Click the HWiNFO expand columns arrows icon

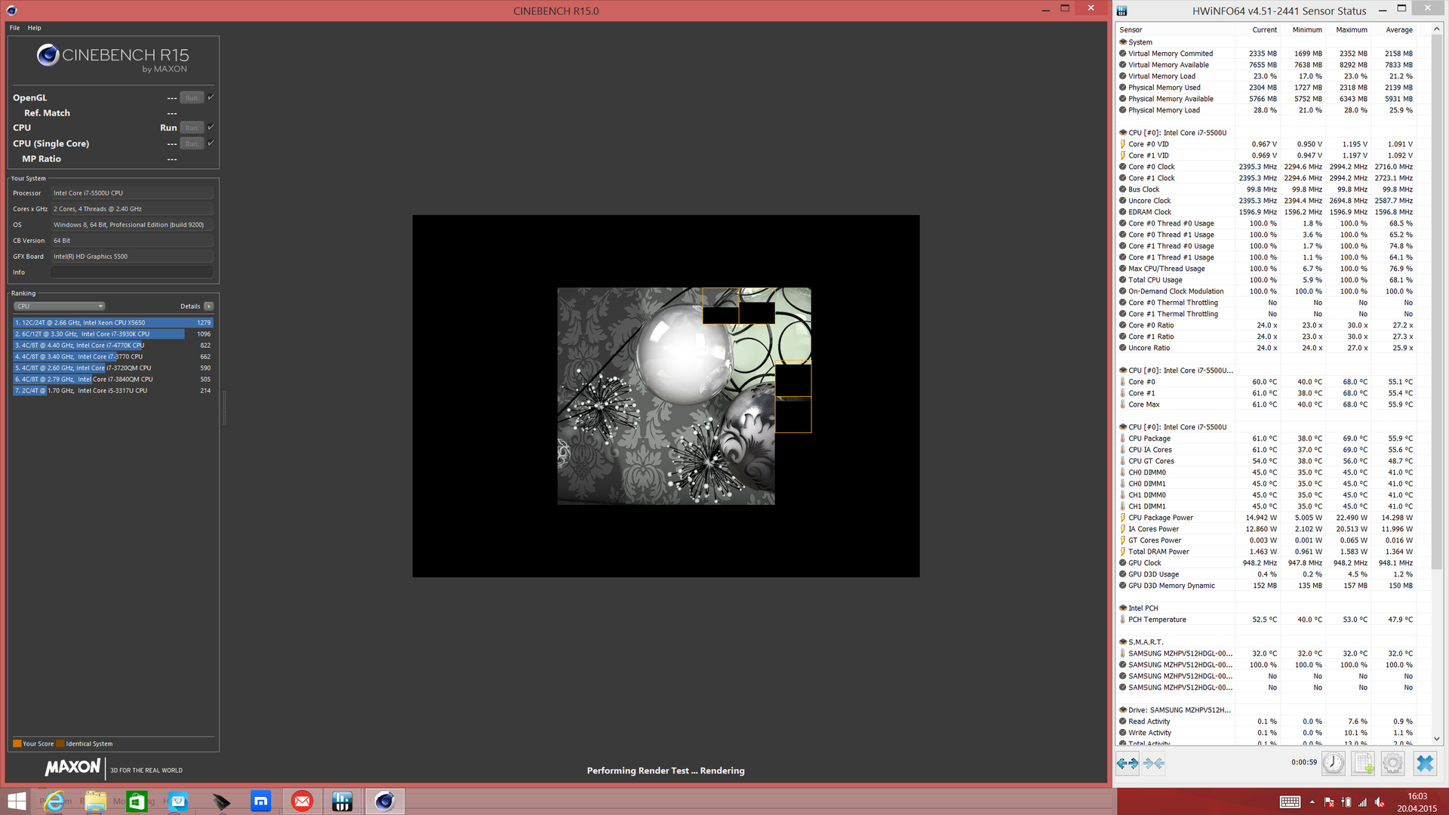pyautogui.click(x=1128, y=764)
